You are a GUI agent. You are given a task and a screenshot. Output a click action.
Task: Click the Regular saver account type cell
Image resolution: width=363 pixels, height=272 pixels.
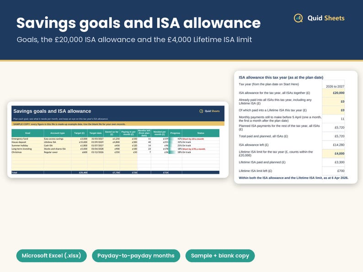tap(58, 152)
